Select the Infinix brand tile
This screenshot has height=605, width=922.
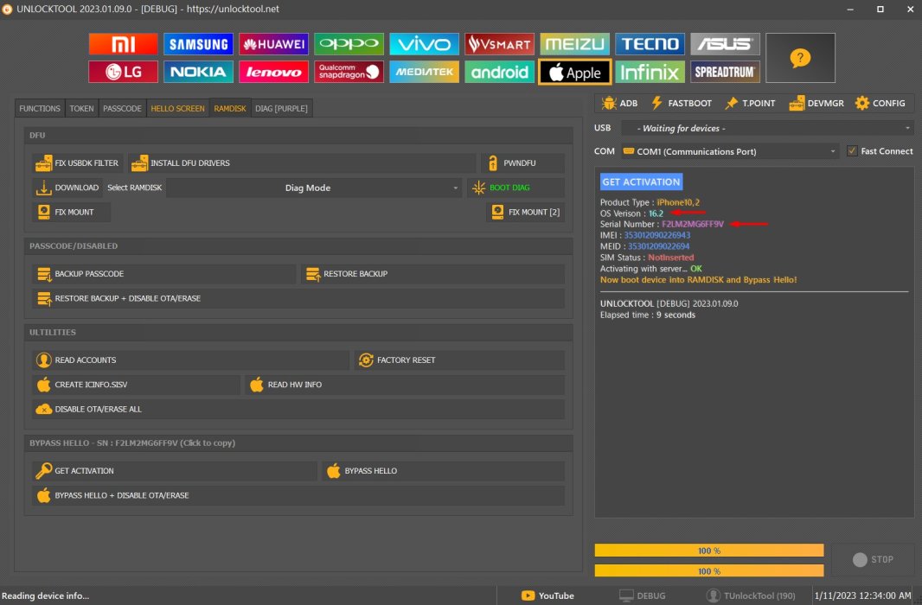650,72
